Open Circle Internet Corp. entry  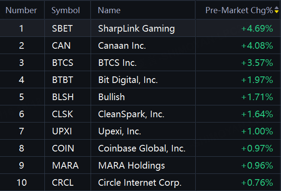coord(140,183)
